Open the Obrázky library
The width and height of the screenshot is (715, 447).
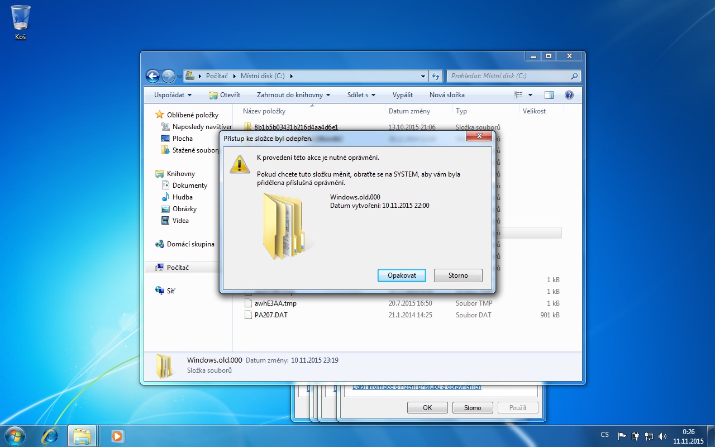184,209
